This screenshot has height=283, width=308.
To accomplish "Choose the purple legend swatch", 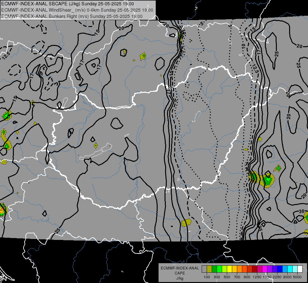I will pos(270,269).
